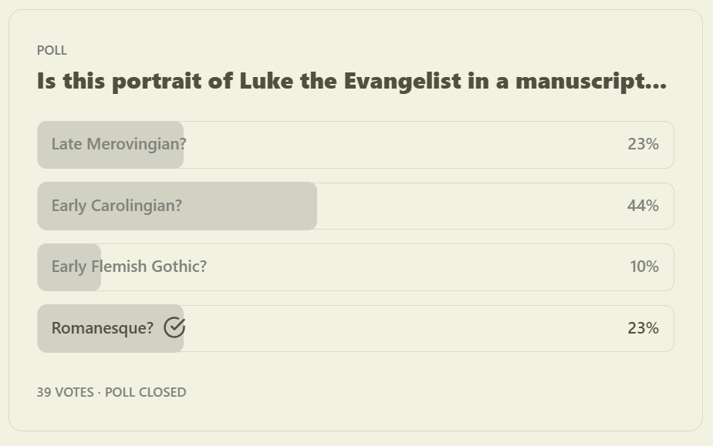Screen dimensions: 713x446
Task: Click the POLL CLOSED status text
Action: 146,392
